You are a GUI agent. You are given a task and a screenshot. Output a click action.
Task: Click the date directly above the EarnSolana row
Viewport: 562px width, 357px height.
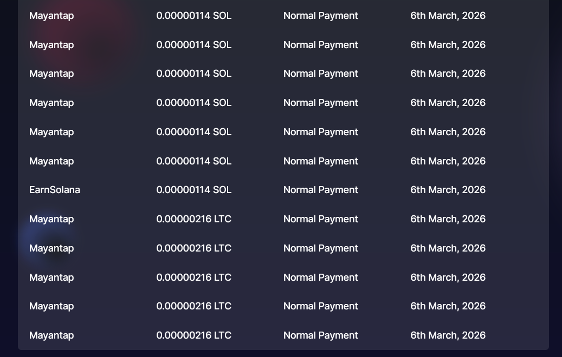point(448,161)
